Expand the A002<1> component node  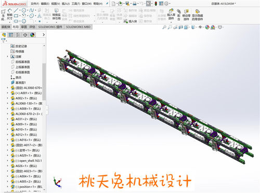tap(7, 98)
